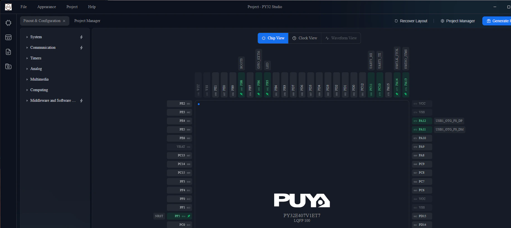
Task: Select pin PE2 on the chip
Action: (179, 104)
